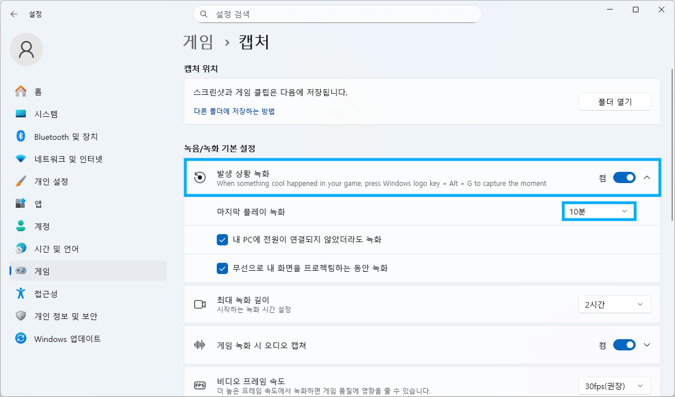Open the 마지막 플레이 녹화 10분 dropdown
The height and width of the screenshot is (397, 675).
599,212
